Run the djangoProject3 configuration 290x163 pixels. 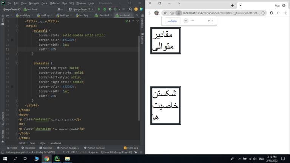99,9
